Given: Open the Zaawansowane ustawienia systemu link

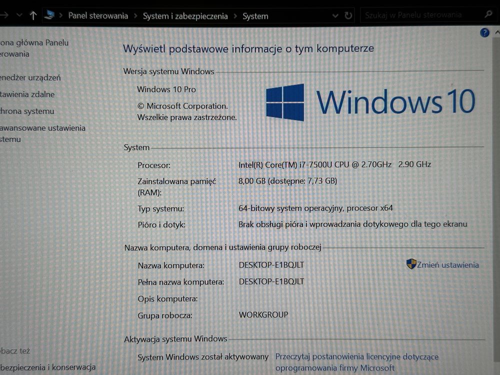Looking at the screenshot, I should [42, 133].
